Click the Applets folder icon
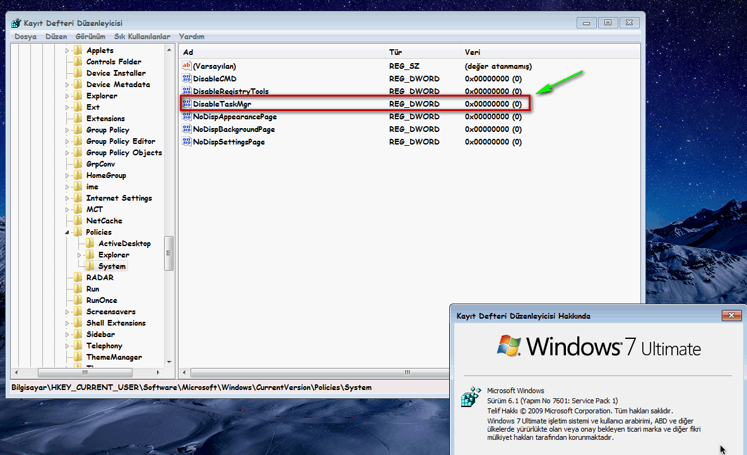747x455 pixels. pos(78,50)
